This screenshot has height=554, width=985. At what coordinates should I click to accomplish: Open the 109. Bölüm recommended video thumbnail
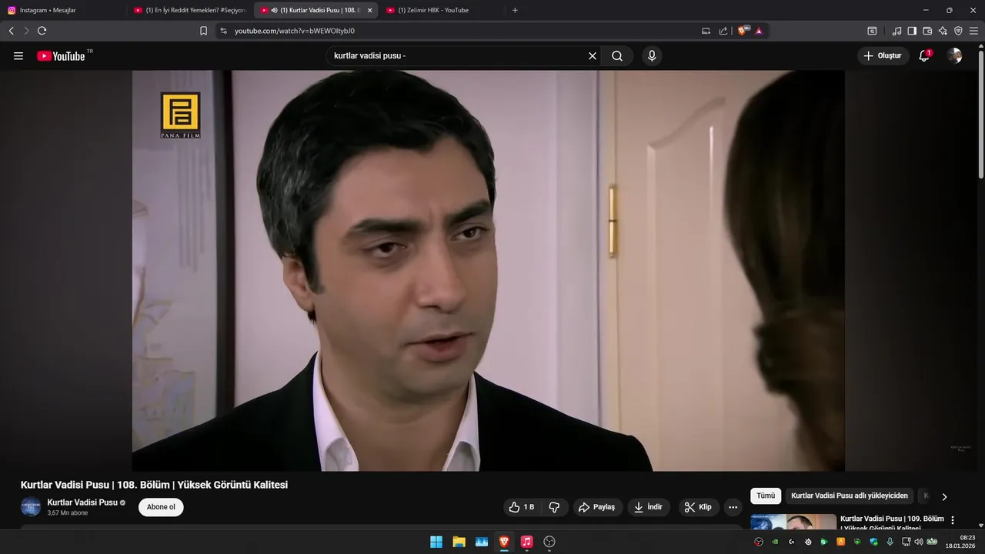pyautogui.click(x=793, y=522)
